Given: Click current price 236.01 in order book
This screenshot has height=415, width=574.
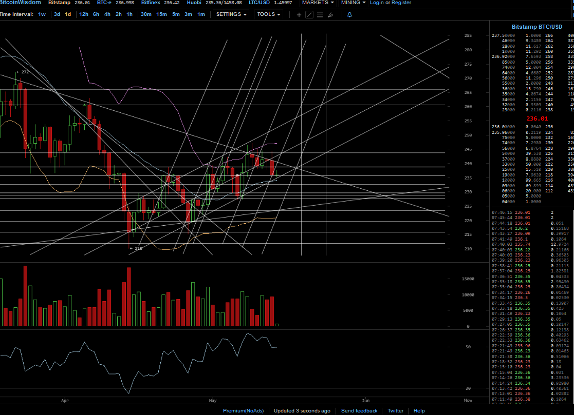Looking at the screenshot, I should click(536, 118).
